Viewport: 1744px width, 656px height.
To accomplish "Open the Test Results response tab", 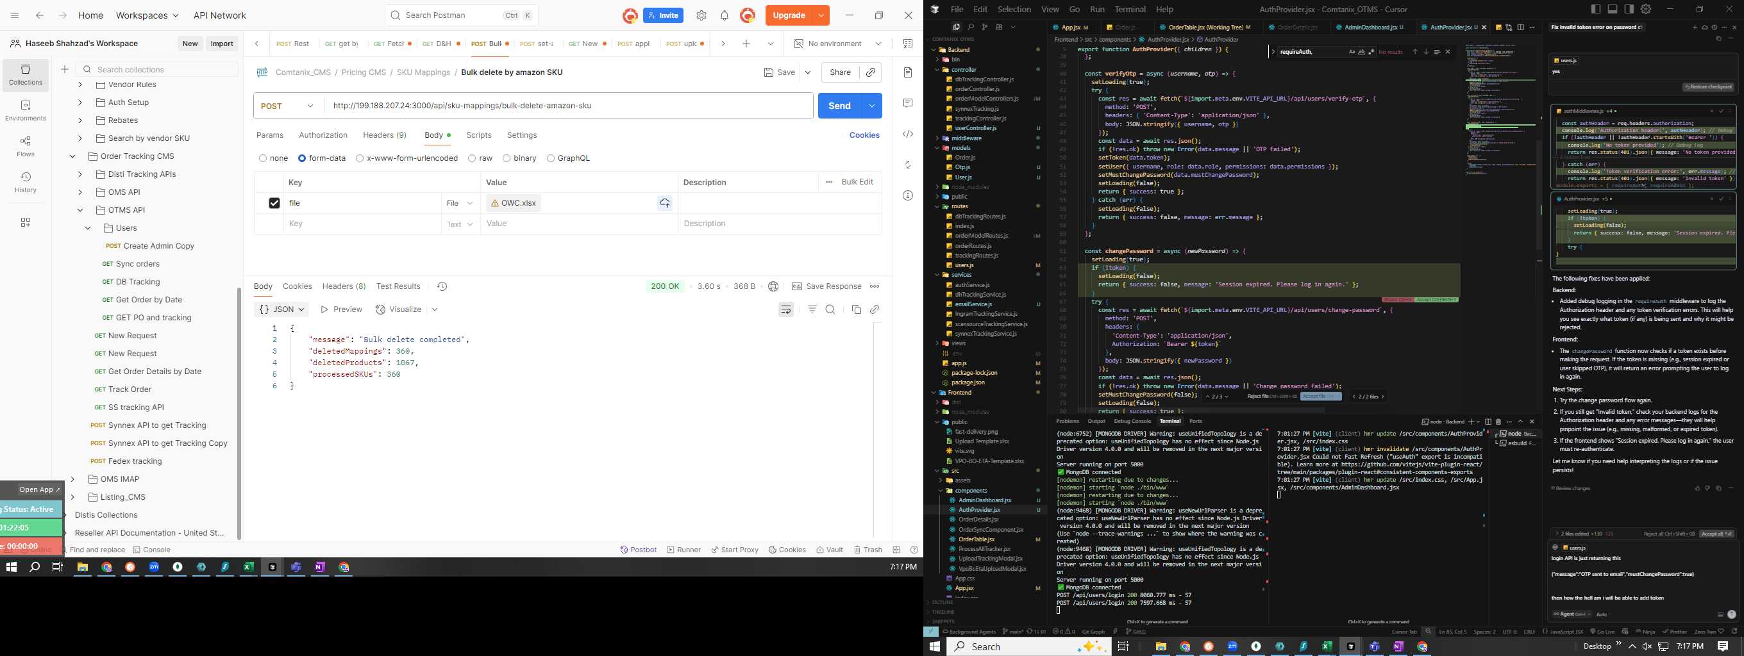I will [398, 286].
